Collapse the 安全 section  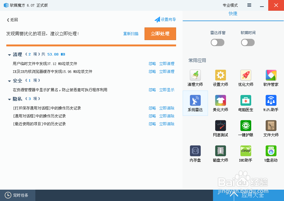9,81
